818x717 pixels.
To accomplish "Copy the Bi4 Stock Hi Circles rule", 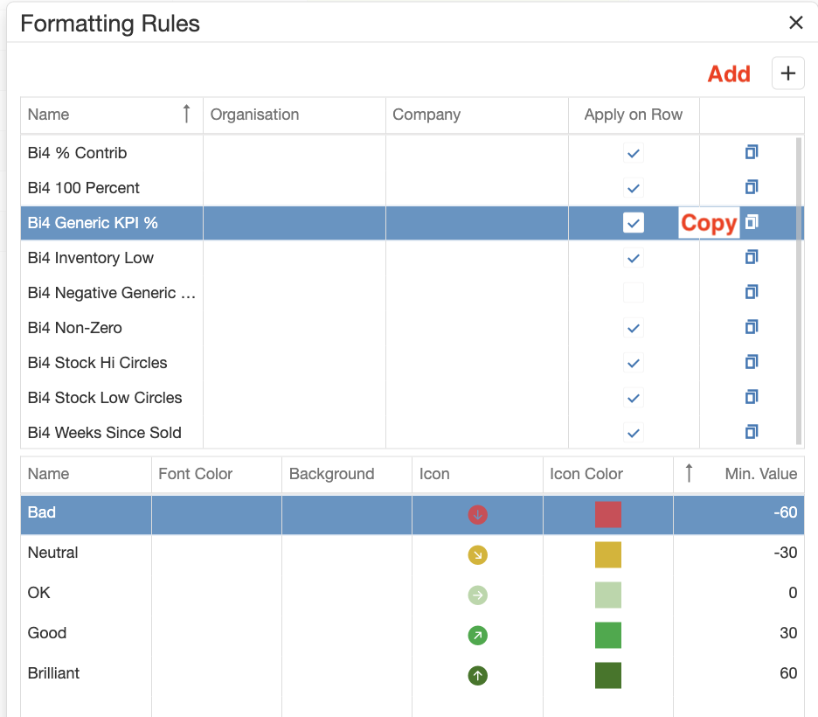I will click(752, 362).
